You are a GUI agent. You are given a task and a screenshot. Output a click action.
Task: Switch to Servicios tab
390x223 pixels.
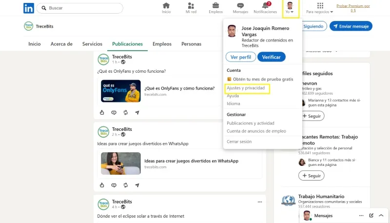point(92,44)
